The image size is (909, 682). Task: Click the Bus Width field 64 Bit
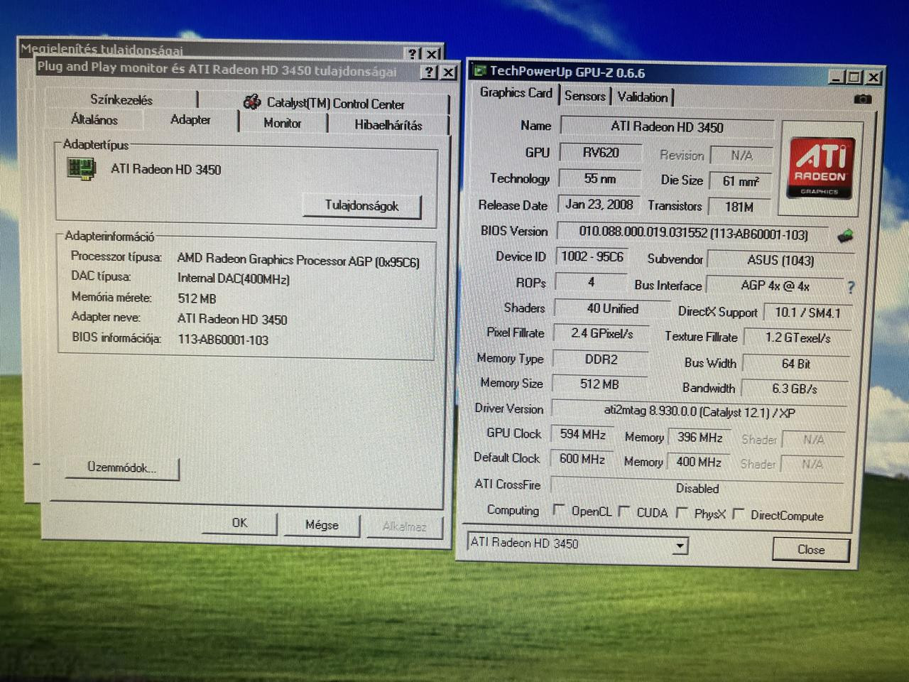[795, 364]
